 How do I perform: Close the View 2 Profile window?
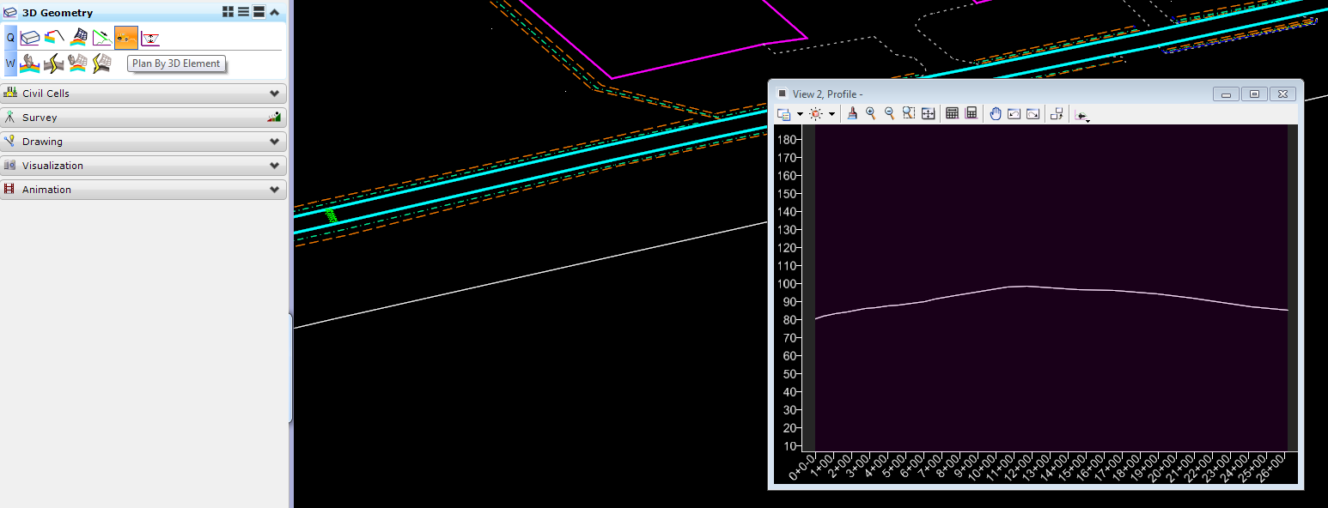[1282, 94]
